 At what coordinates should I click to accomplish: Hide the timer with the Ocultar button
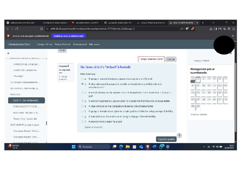(x=171, y=59)
